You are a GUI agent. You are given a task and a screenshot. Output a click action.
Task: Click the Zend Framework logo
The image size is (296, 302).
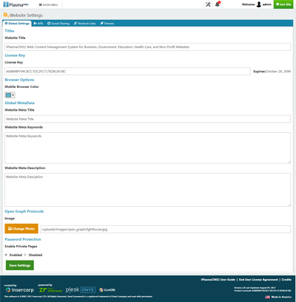click(x=50, y=290)
